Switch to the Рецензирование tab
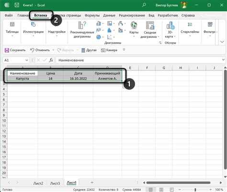The height and width of the screenshot is (192, 227). tap(132, 15)
